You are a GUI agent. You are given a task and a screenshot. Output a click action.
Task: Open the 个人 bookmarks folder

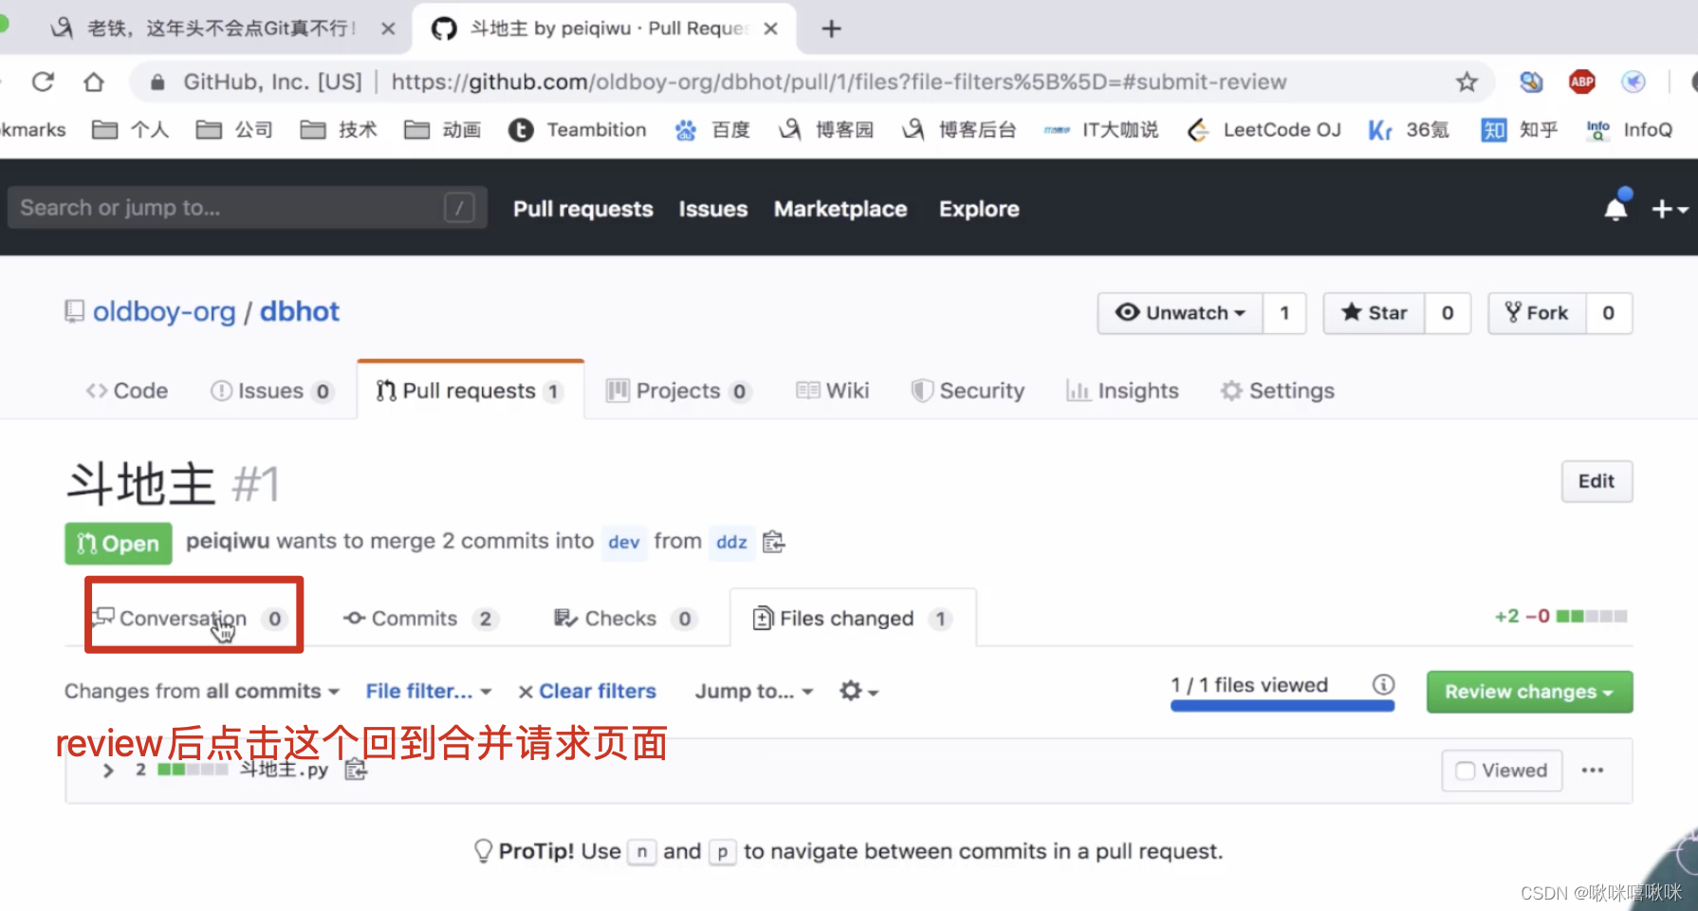tap(131, 130)
